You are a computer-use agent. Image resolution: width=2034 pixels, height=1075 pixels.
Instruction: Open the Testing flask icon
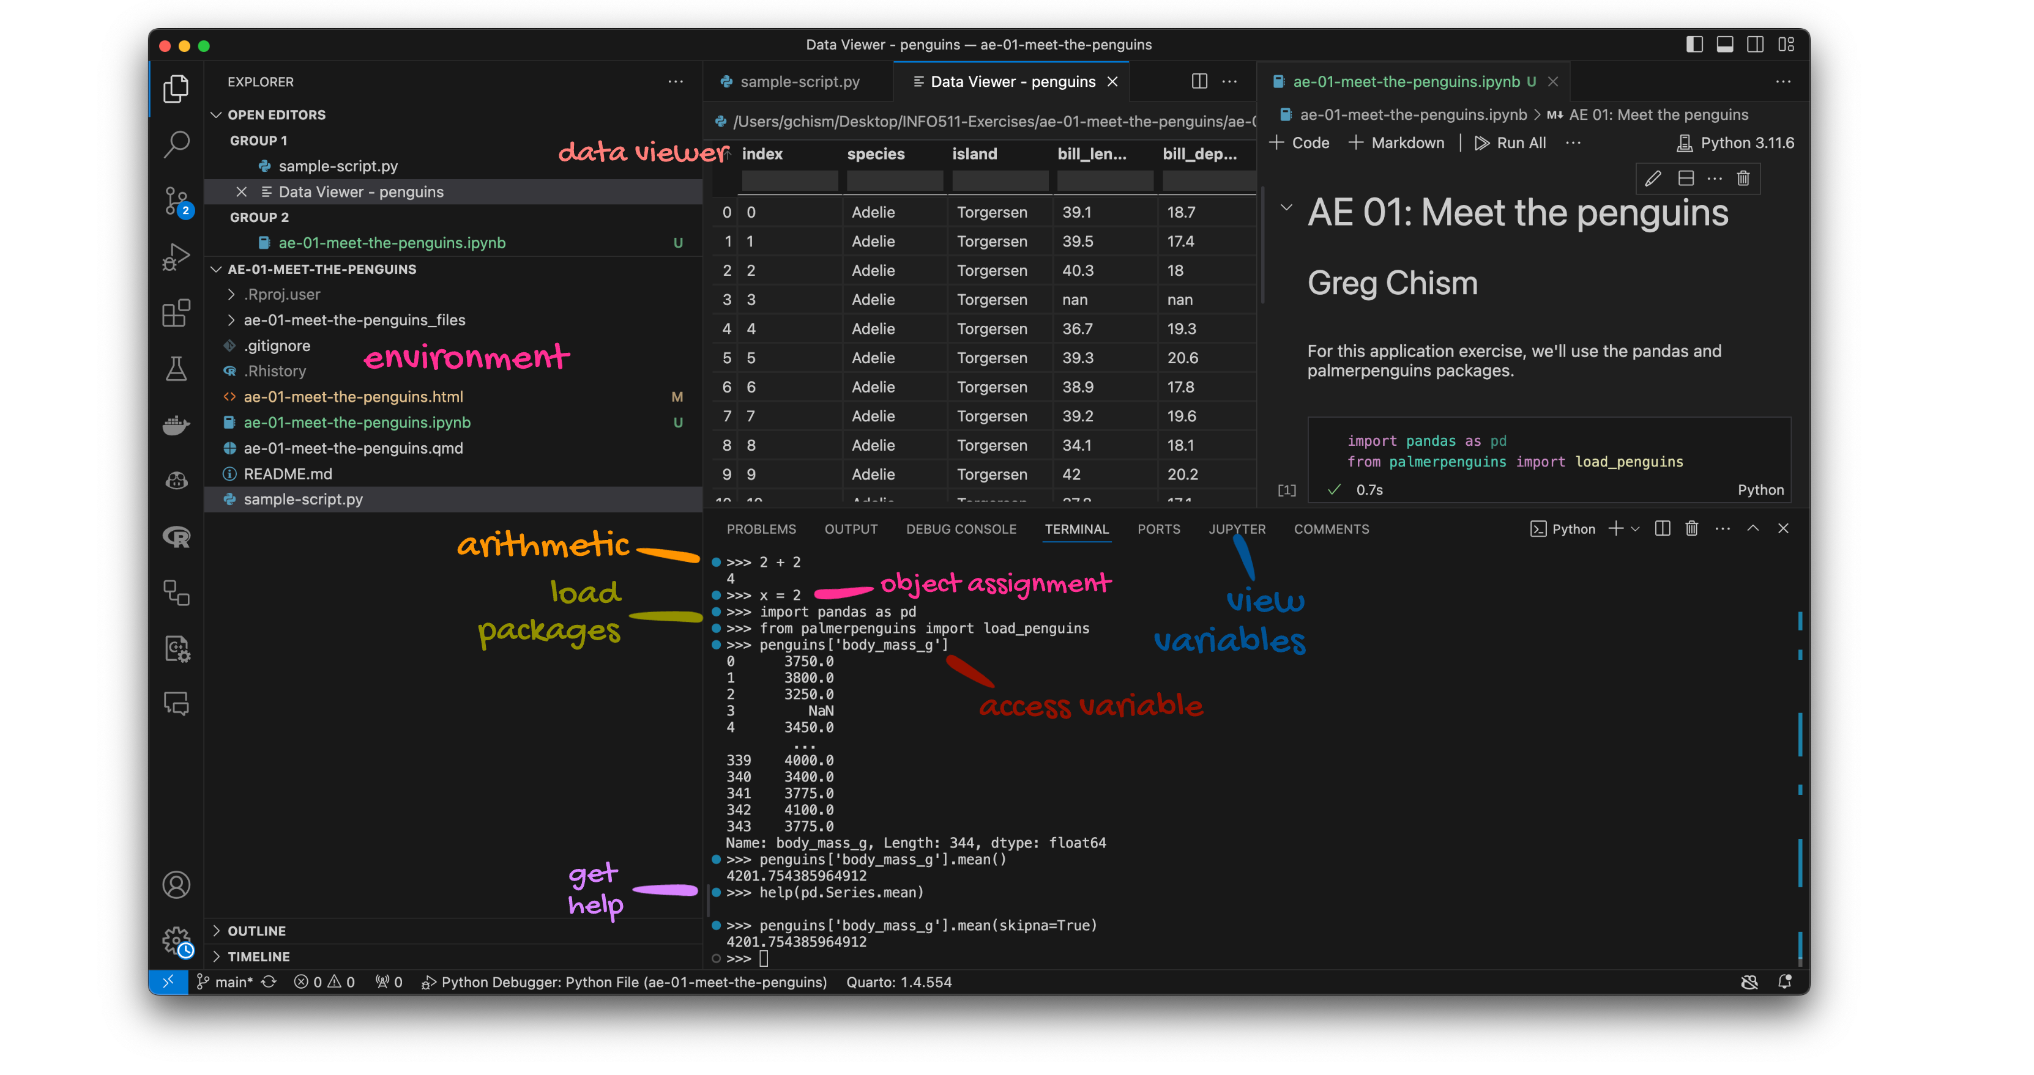coord(176,369)
